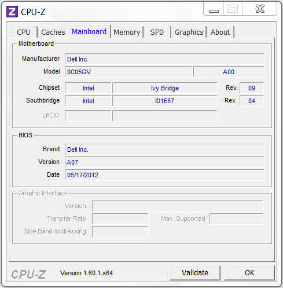
Task: Click the chipset Rev. value 09
Action: click(252, 88)
